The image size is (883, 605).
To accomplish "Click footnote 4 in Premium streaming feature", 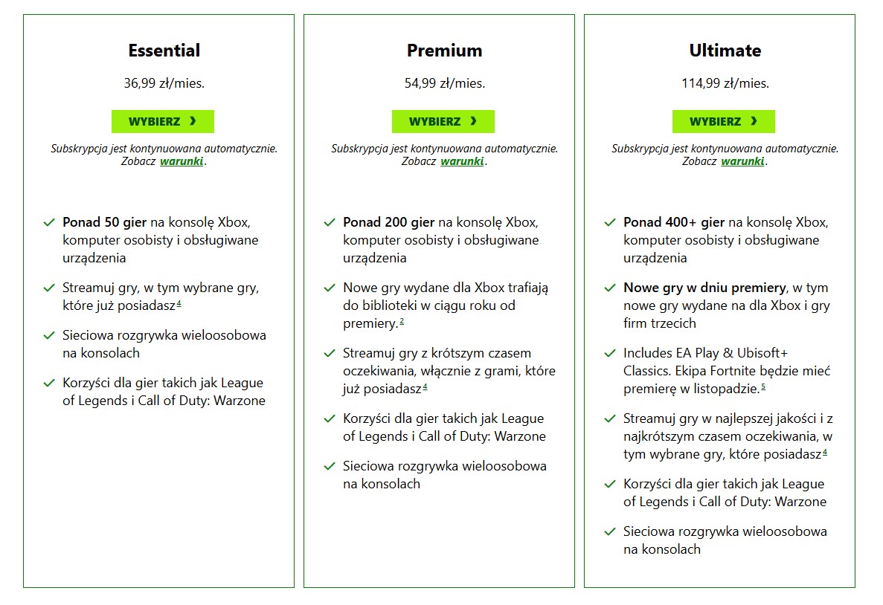I will 425,386.
